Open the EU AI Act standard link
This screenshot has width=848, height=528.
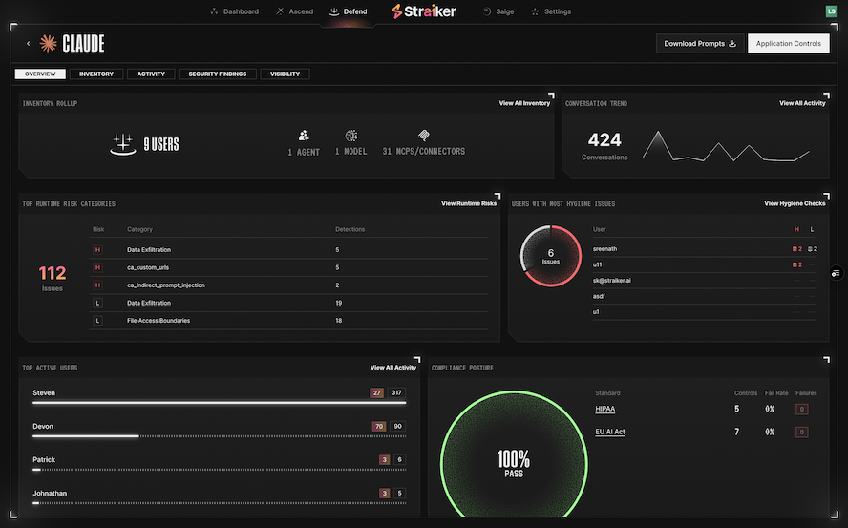tap(610, 432)
